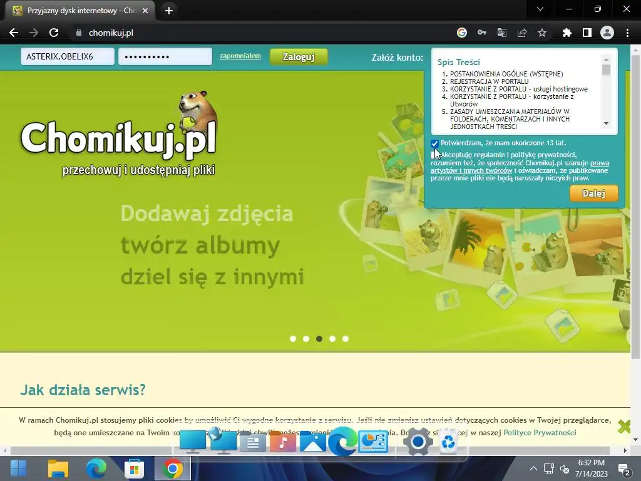The width and height of the screenshot is (641, 481).
Task: Click Chrome icon on taskbar
Action: [173, 468]
